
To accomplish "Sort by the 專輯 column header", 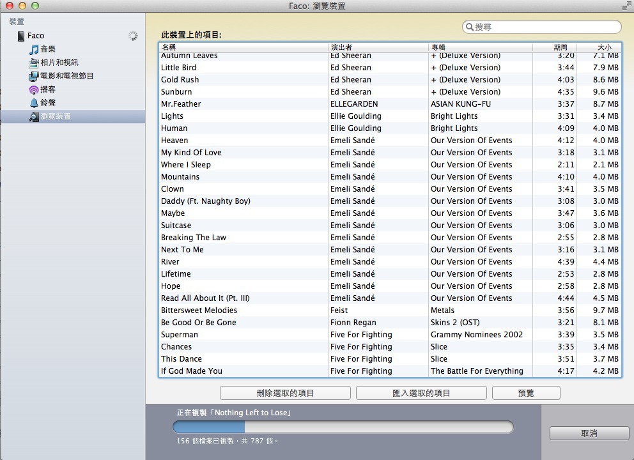I will pos(481,47).
